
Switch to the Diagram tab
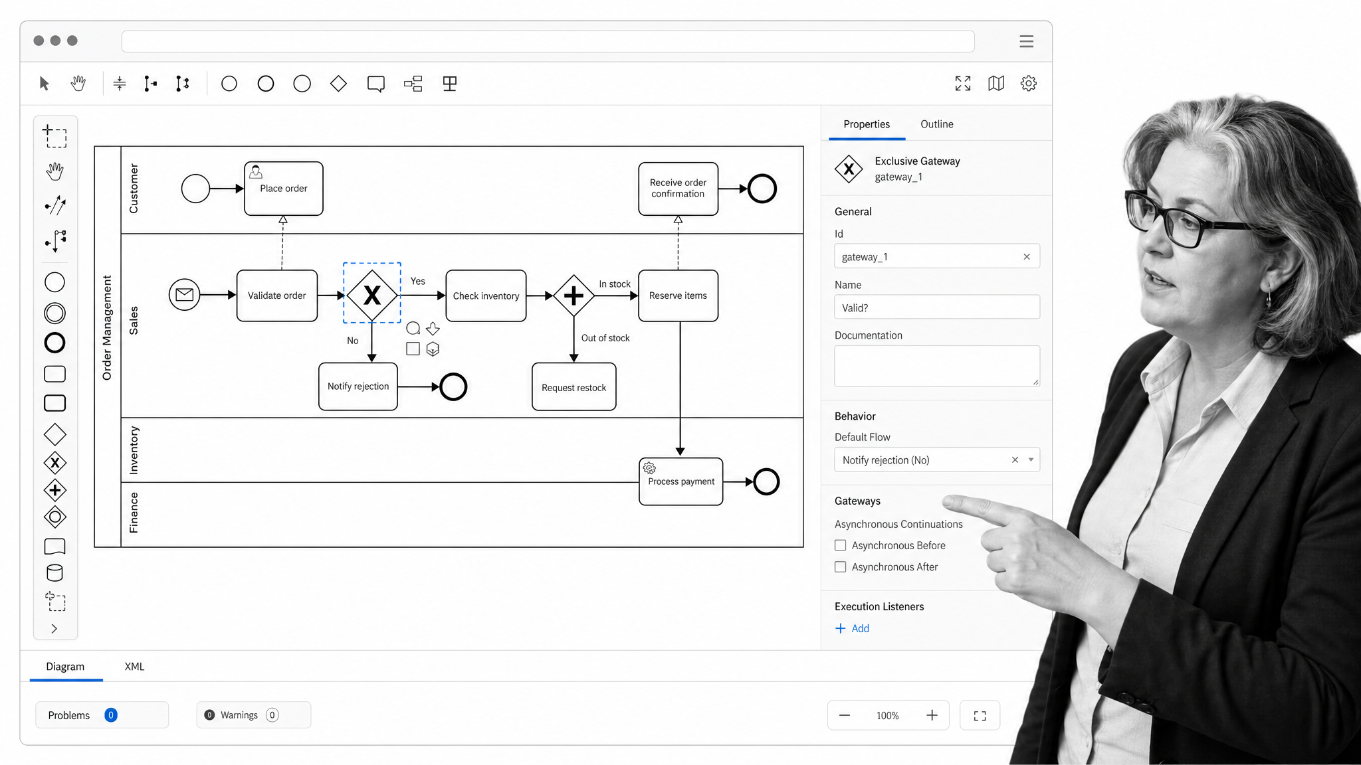(x=65, y=667)
